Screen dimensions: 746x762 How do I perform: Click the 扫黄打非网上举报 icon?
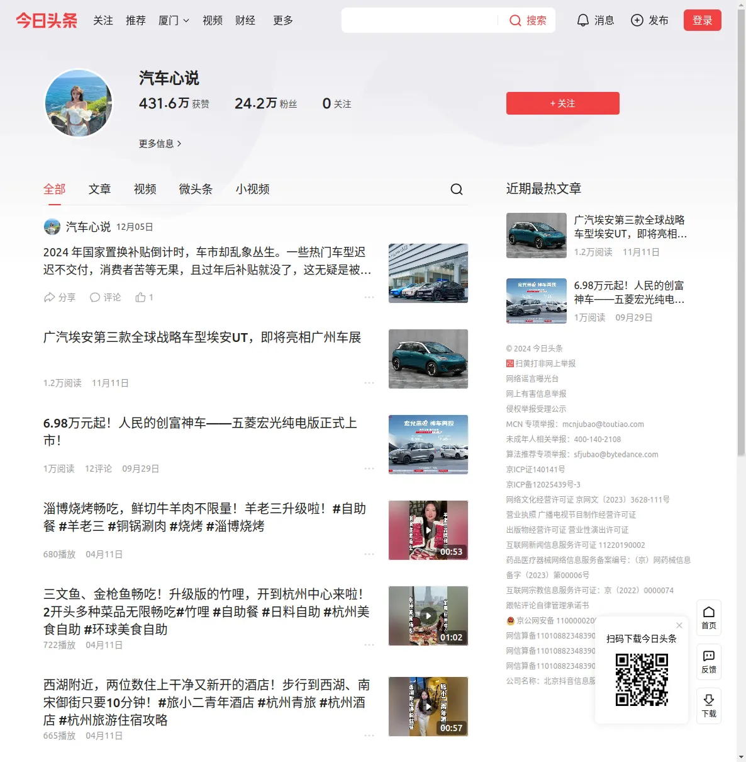[510, 363]
